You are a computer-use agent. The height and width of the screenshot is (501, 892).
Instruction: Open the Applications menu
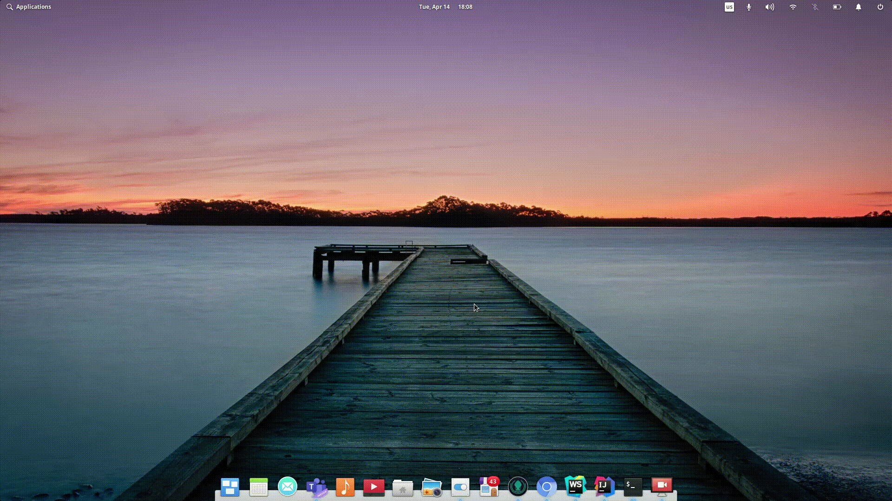[x=29, y=7]
